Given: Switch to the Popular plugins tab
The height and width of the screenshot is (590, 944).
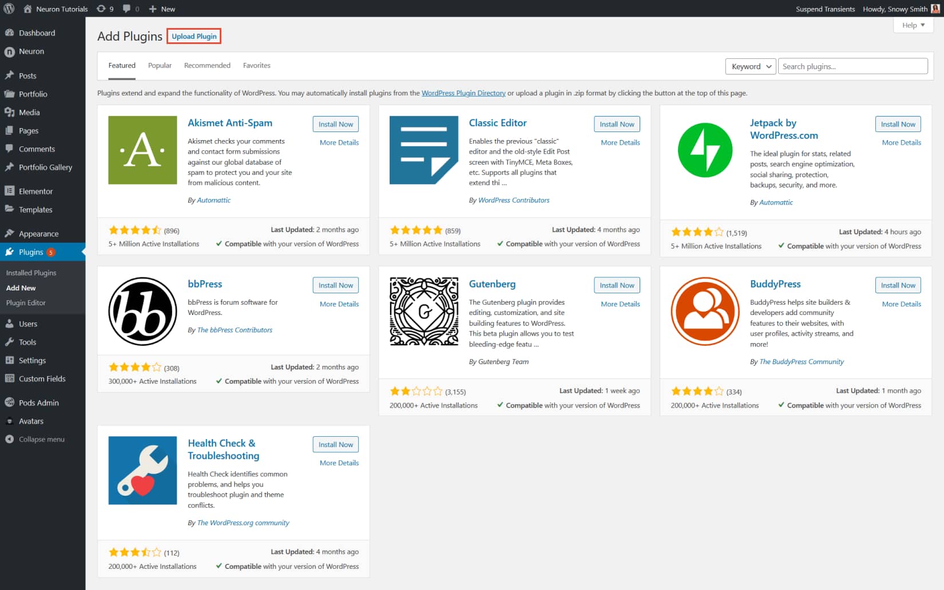Looking at the screenshot, I should pyautogui.click(x=160, y=65).
